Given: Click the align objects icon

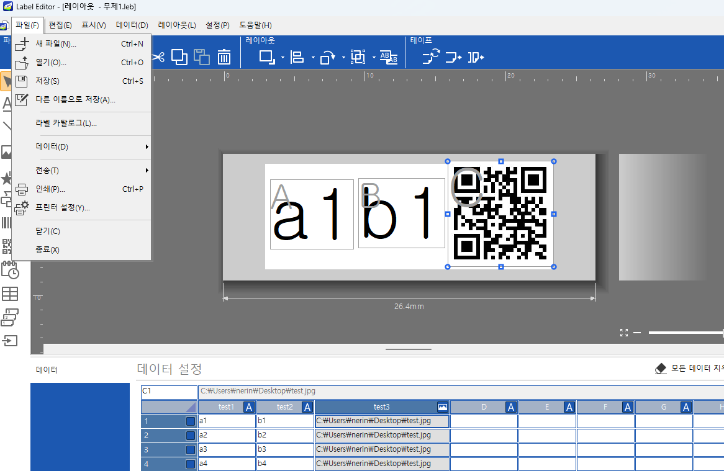Looking at the screenshot, I should 297,57.
